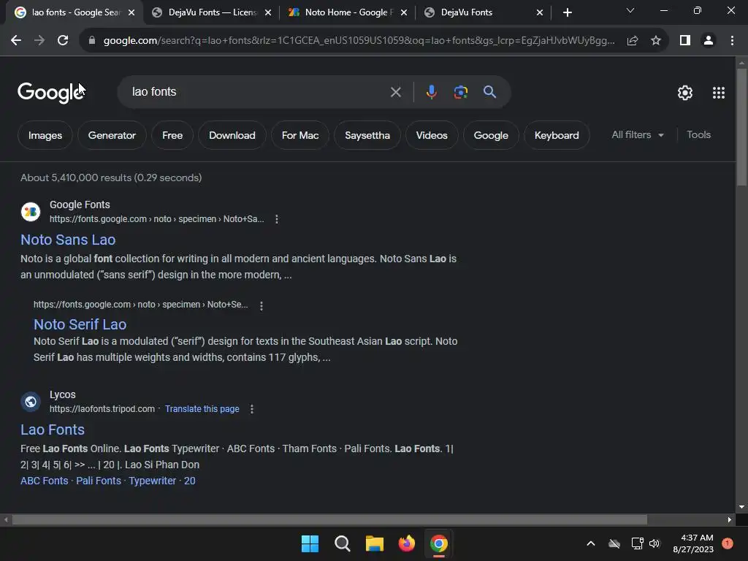This screenshot has width=748, height=561.
Task: Start voice search with the microphone
Action: coord(431,91)
